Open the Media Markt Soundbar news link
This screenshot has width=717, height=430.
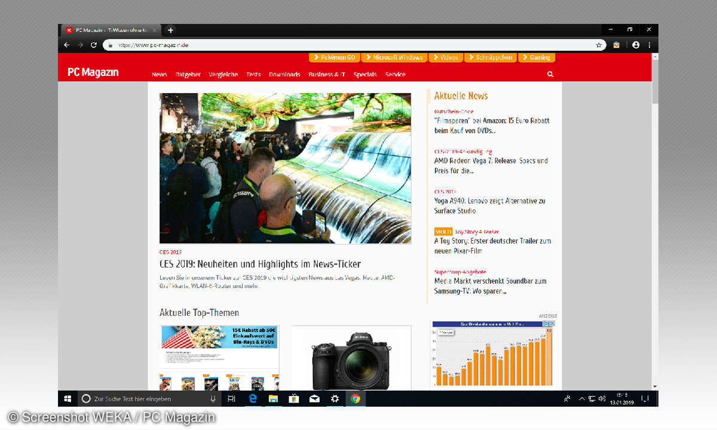491,286
